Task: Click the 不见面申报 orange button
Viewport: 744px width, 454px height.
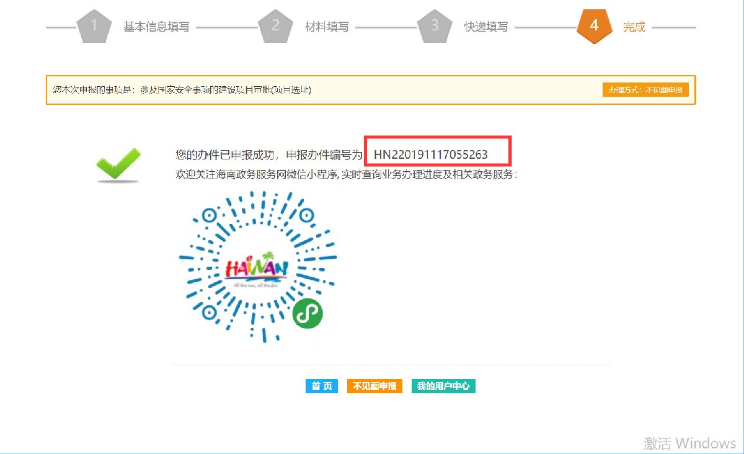Action: pyautogui.click(x=374, y=386)
